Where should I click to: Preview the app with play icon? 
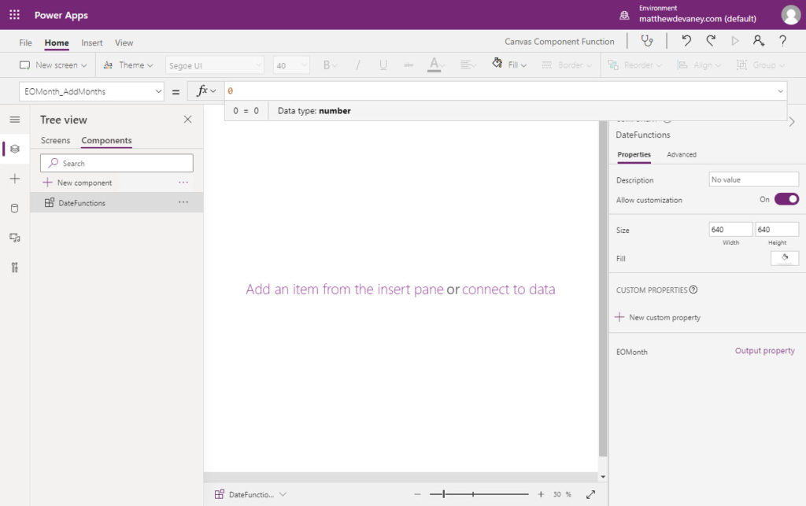pyautogui.click(x=735, y=41)
